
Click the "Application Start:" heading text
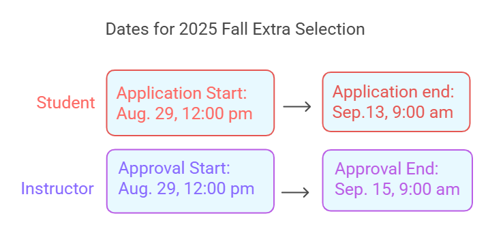181,93
